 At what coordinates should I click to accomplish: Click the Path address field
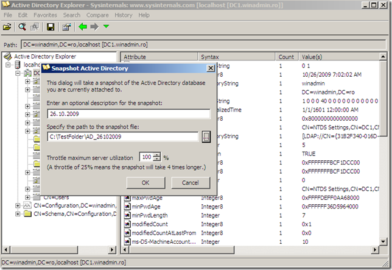point(203,44)
